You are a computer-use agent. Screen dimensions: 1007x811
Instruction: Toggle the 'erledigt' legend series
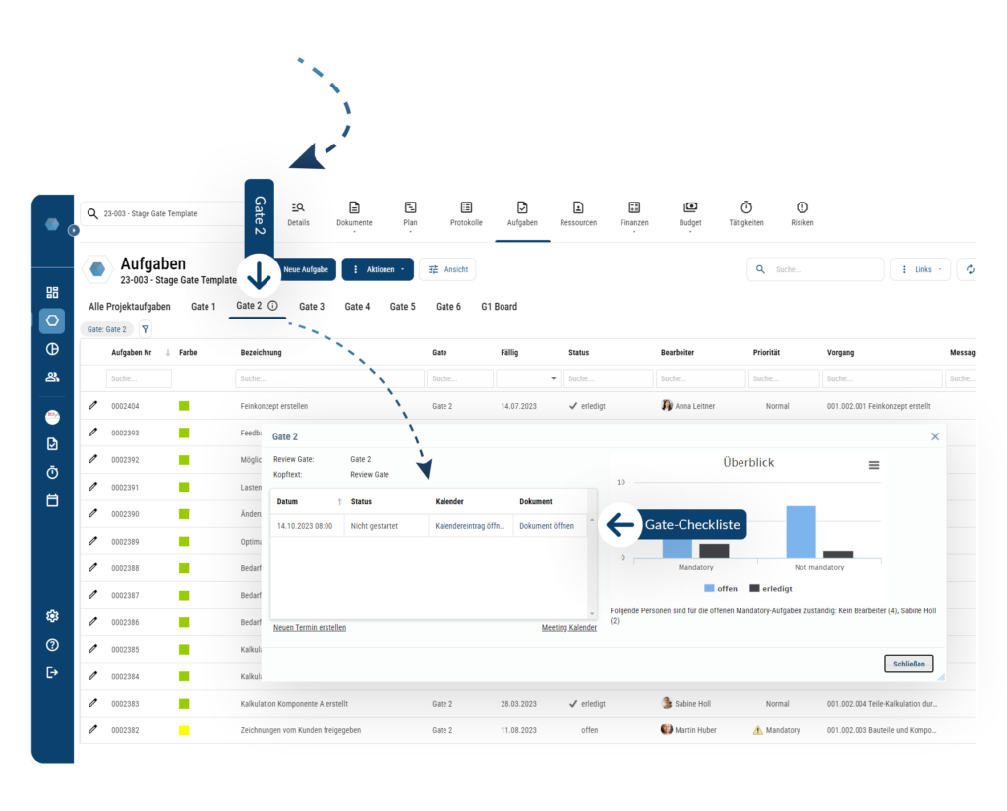[x=770, y=588]
